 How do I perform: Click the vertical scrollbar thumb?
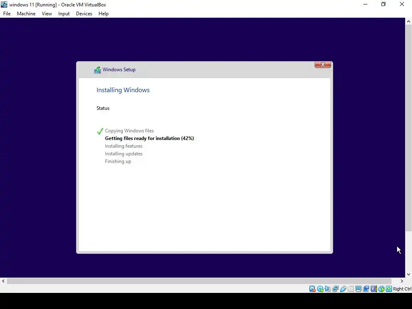409,128
